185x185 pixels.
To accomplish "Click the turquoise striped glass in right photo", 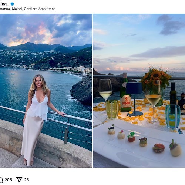I will (x=173, y=117).
